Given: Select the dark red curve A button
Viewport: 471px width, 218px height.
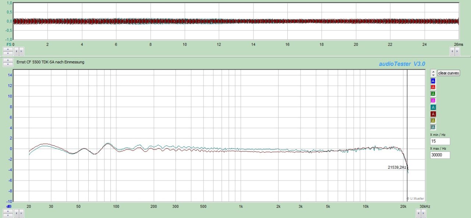Looking at the screenshot, I should tap(433, 114).
